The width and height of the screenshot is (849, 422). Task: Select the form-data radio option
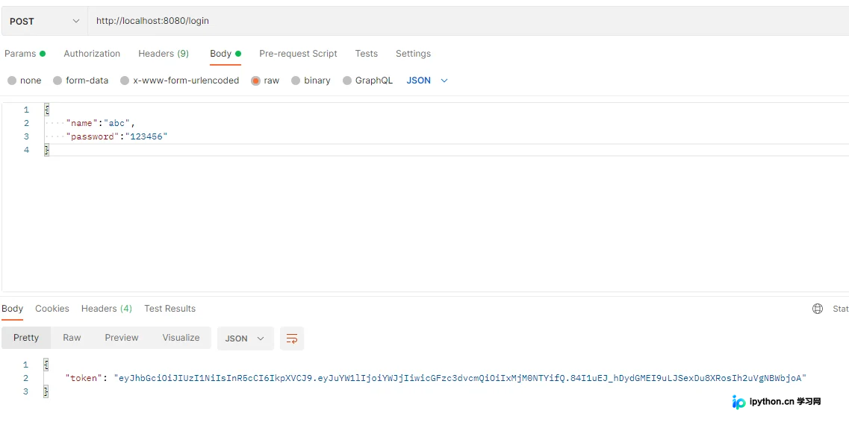click(57, 81)
